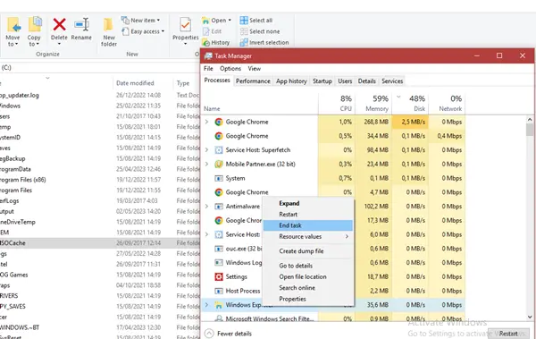Image resolution: width=536 pixels, height=339 pixels.
Task: Click the Windows Logon process icon
Action: click(x=219, y=263)
